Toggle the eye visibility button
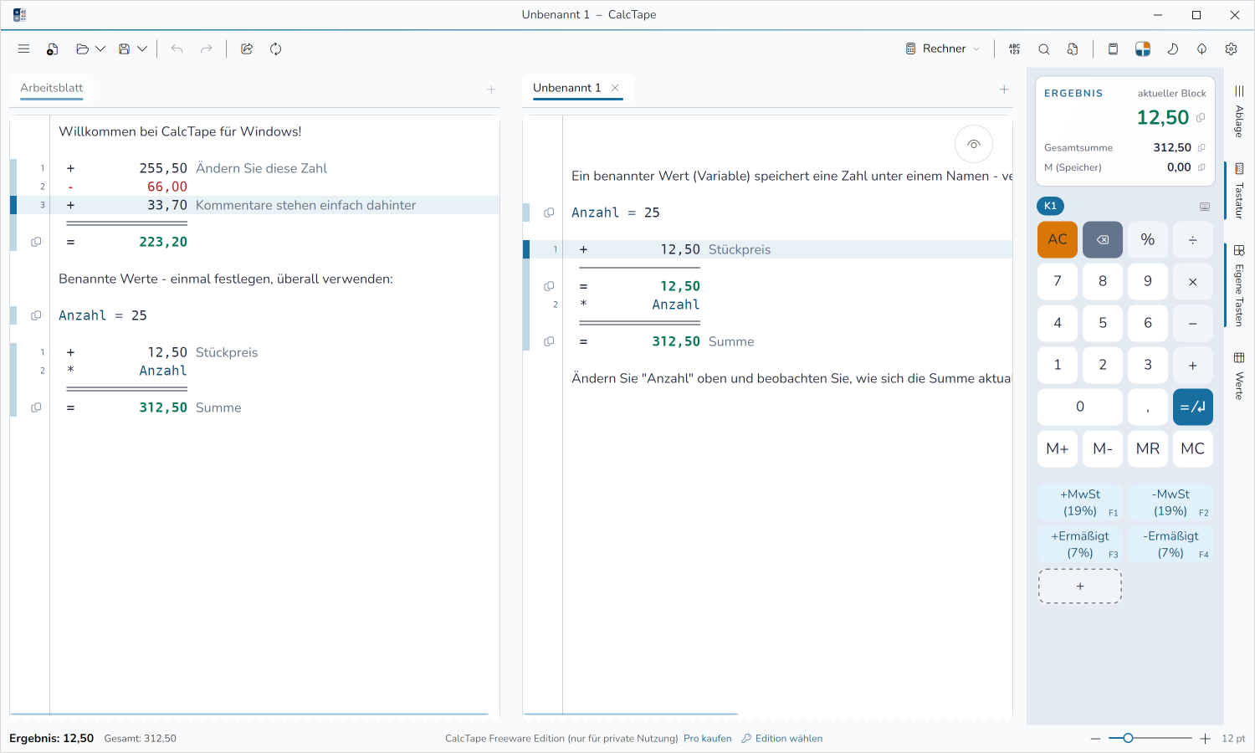The height and width of the screenshot is (753, 1255). 974,144
